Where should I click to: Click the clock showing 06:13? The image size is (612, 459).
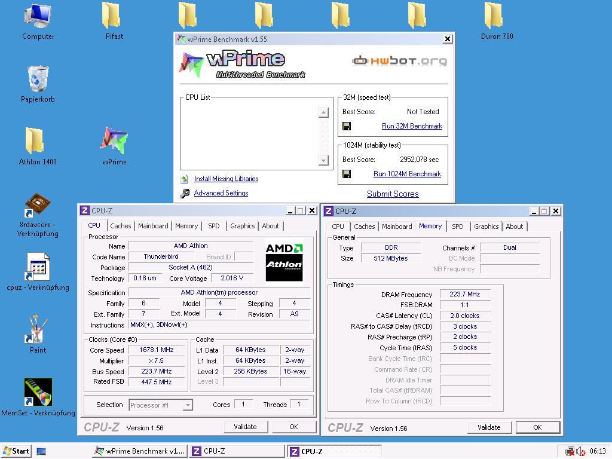coord(598,451)
